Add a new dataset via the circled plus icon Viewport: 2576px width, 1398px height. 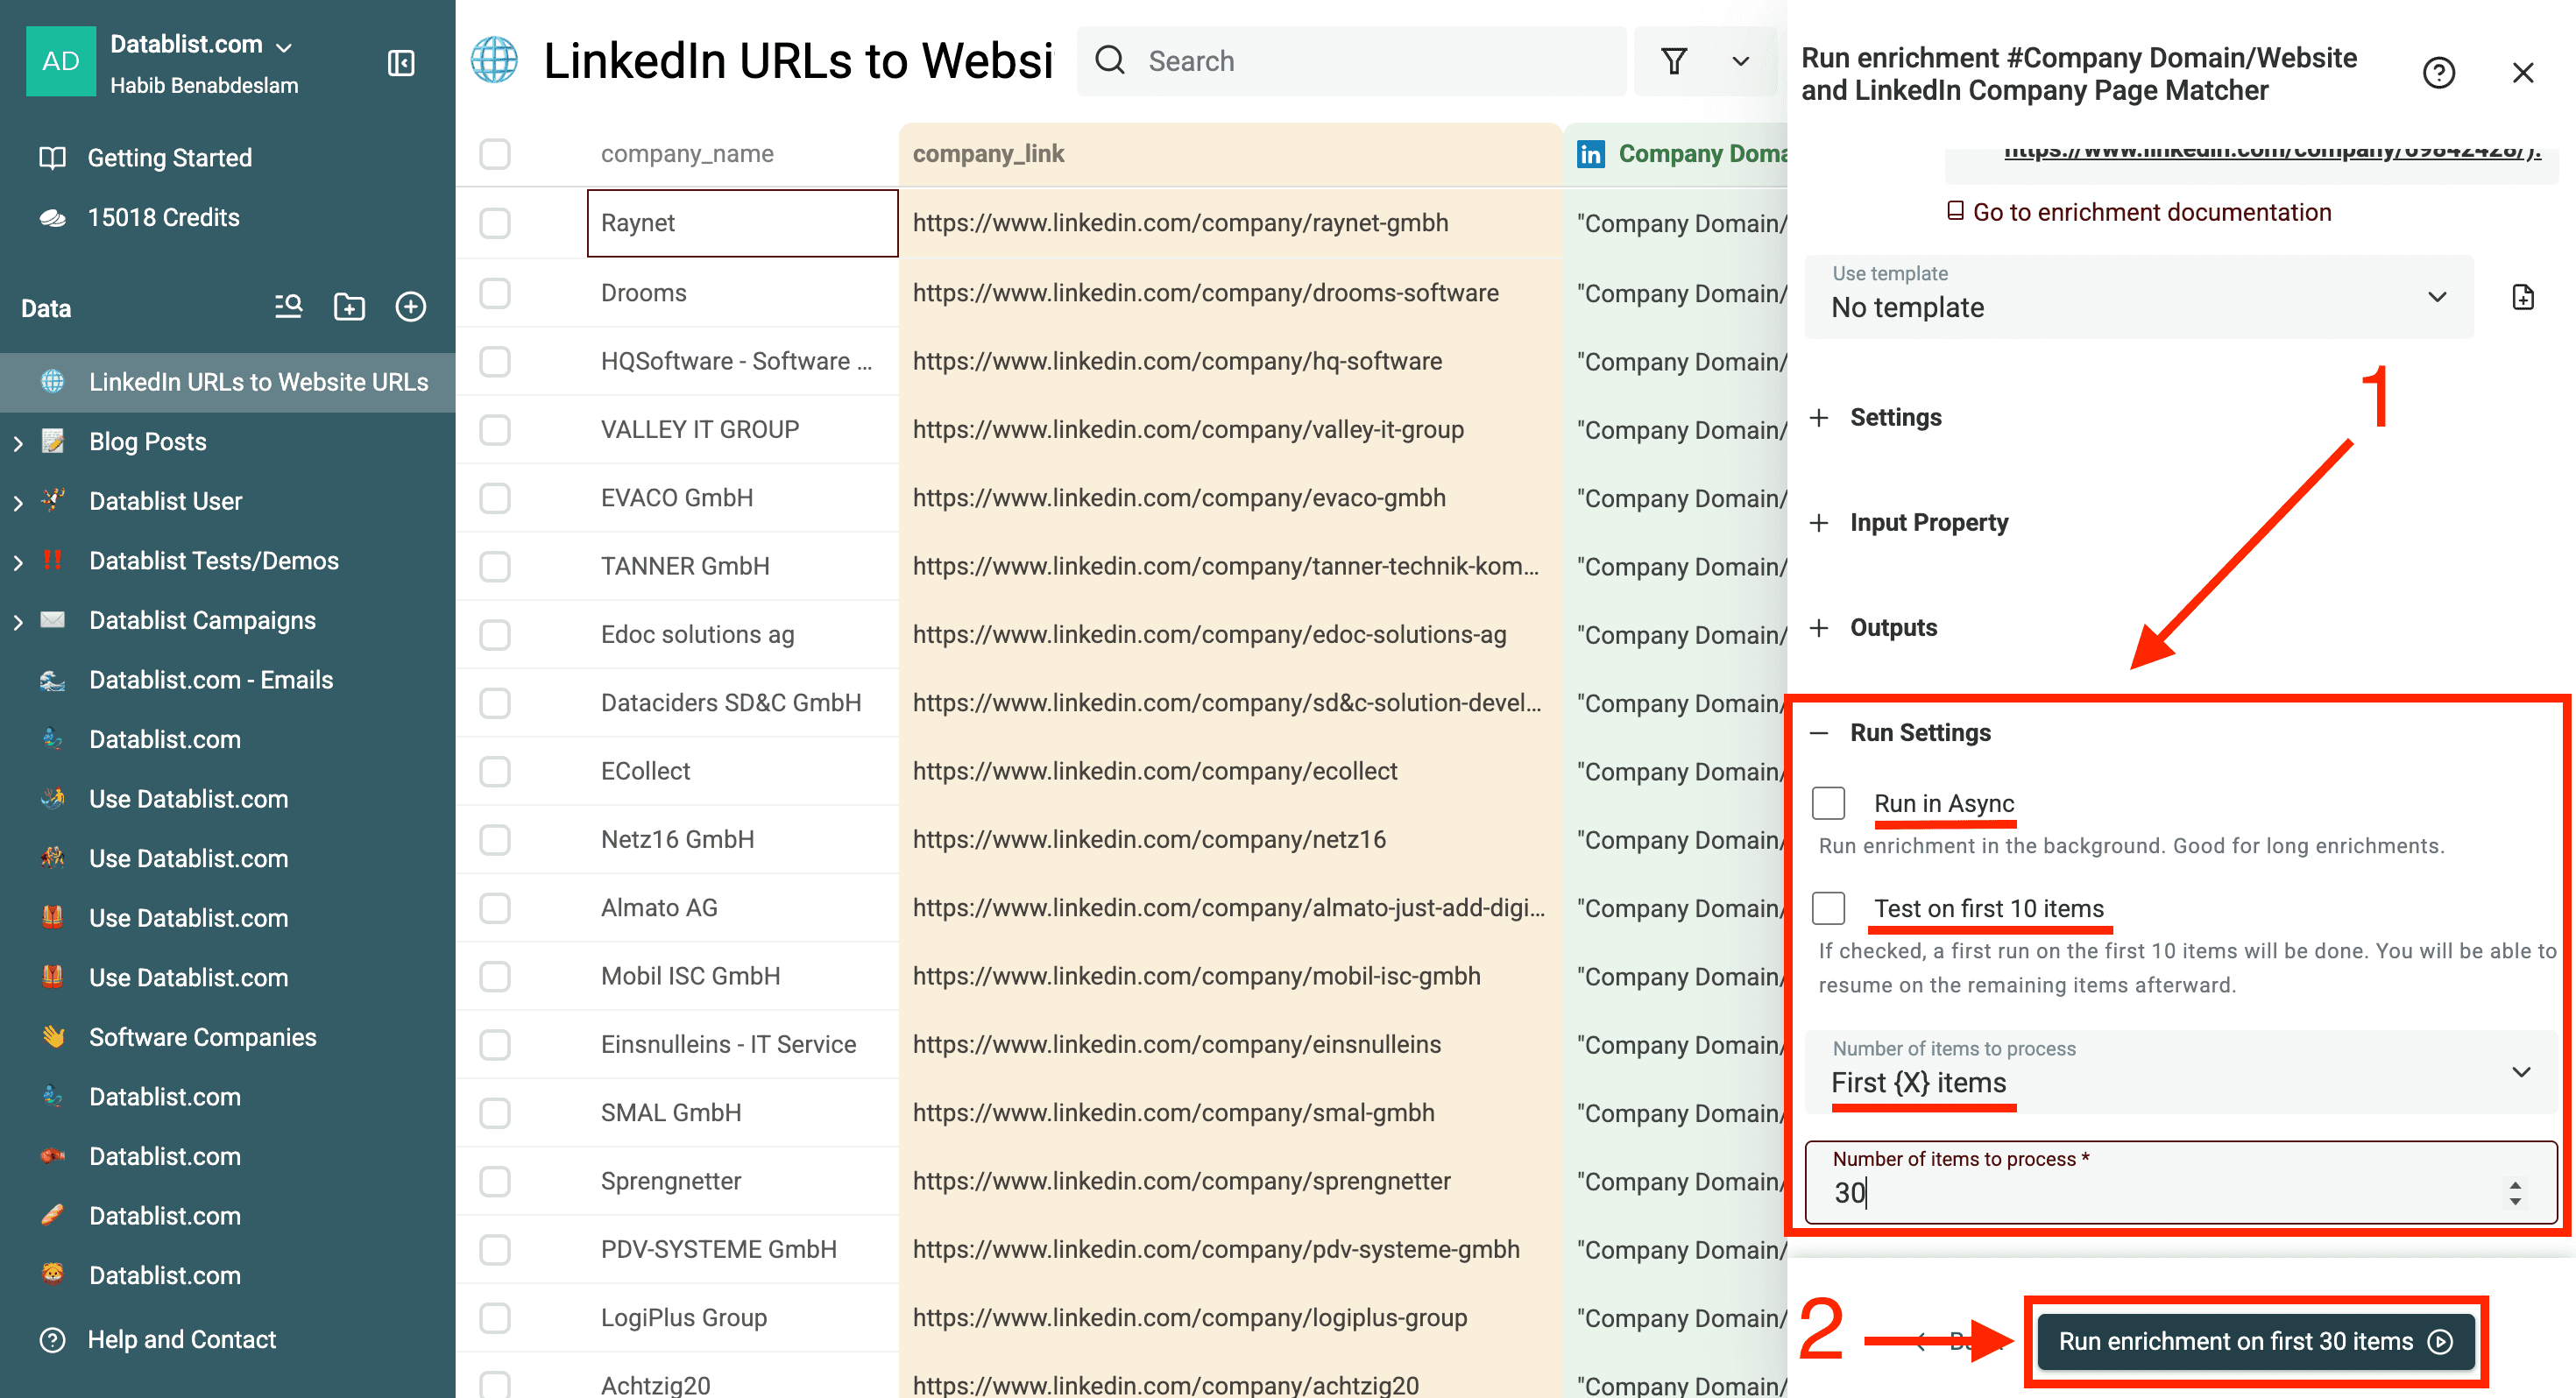click(411, 307)
